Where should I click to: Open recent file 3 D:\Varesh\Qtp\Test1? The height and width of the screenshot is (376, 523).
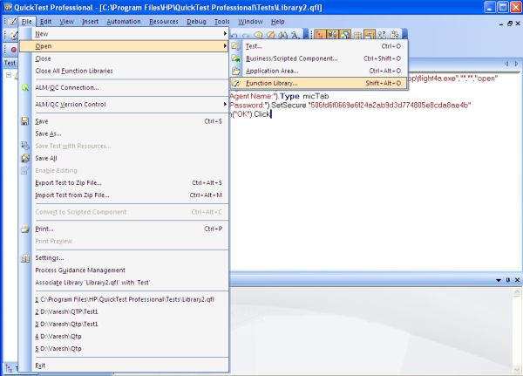point(124,324)
